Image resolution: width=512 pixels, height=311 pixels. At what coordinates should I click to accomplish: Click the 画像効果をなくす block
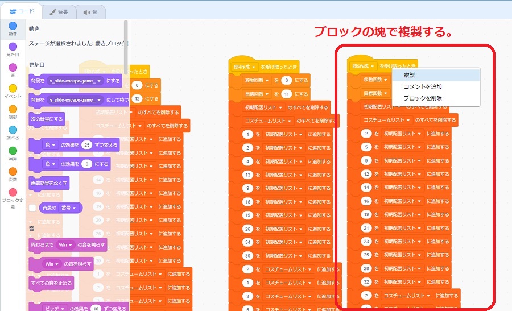point(49,183)
